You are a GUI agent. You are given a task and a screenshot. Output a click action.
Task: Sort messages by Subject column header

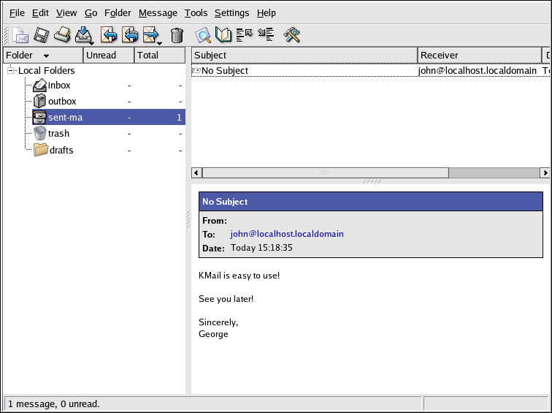click(304, 56)
